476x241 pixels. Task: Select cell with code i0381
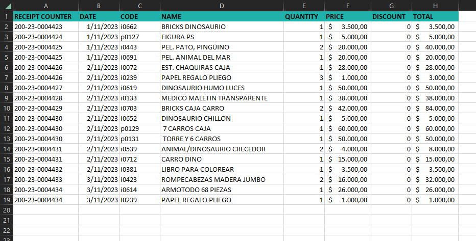pos(139,169)
